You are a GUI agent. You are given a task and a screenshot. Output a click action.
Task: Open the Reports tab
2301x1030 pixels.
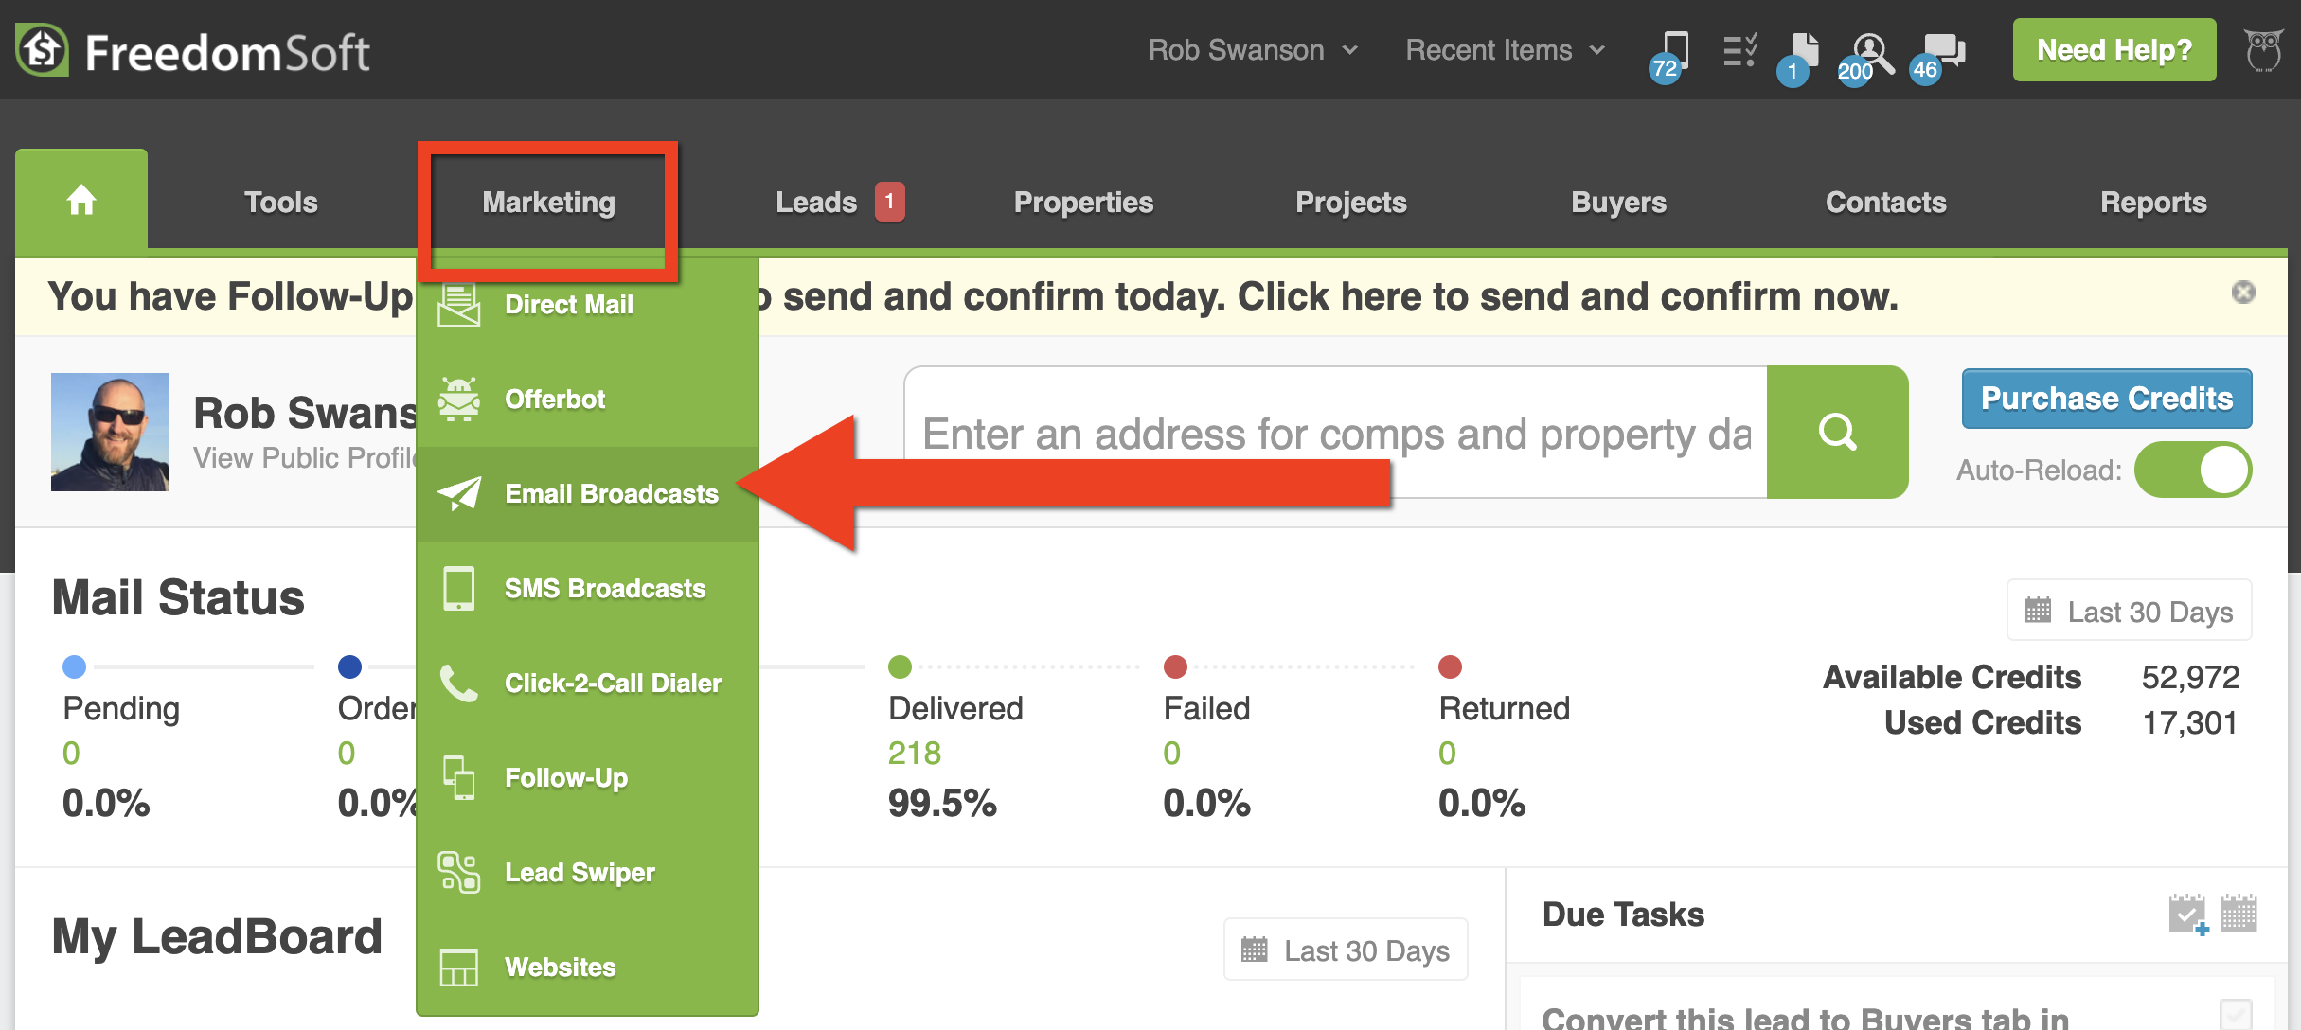(x=2153, y=202)
